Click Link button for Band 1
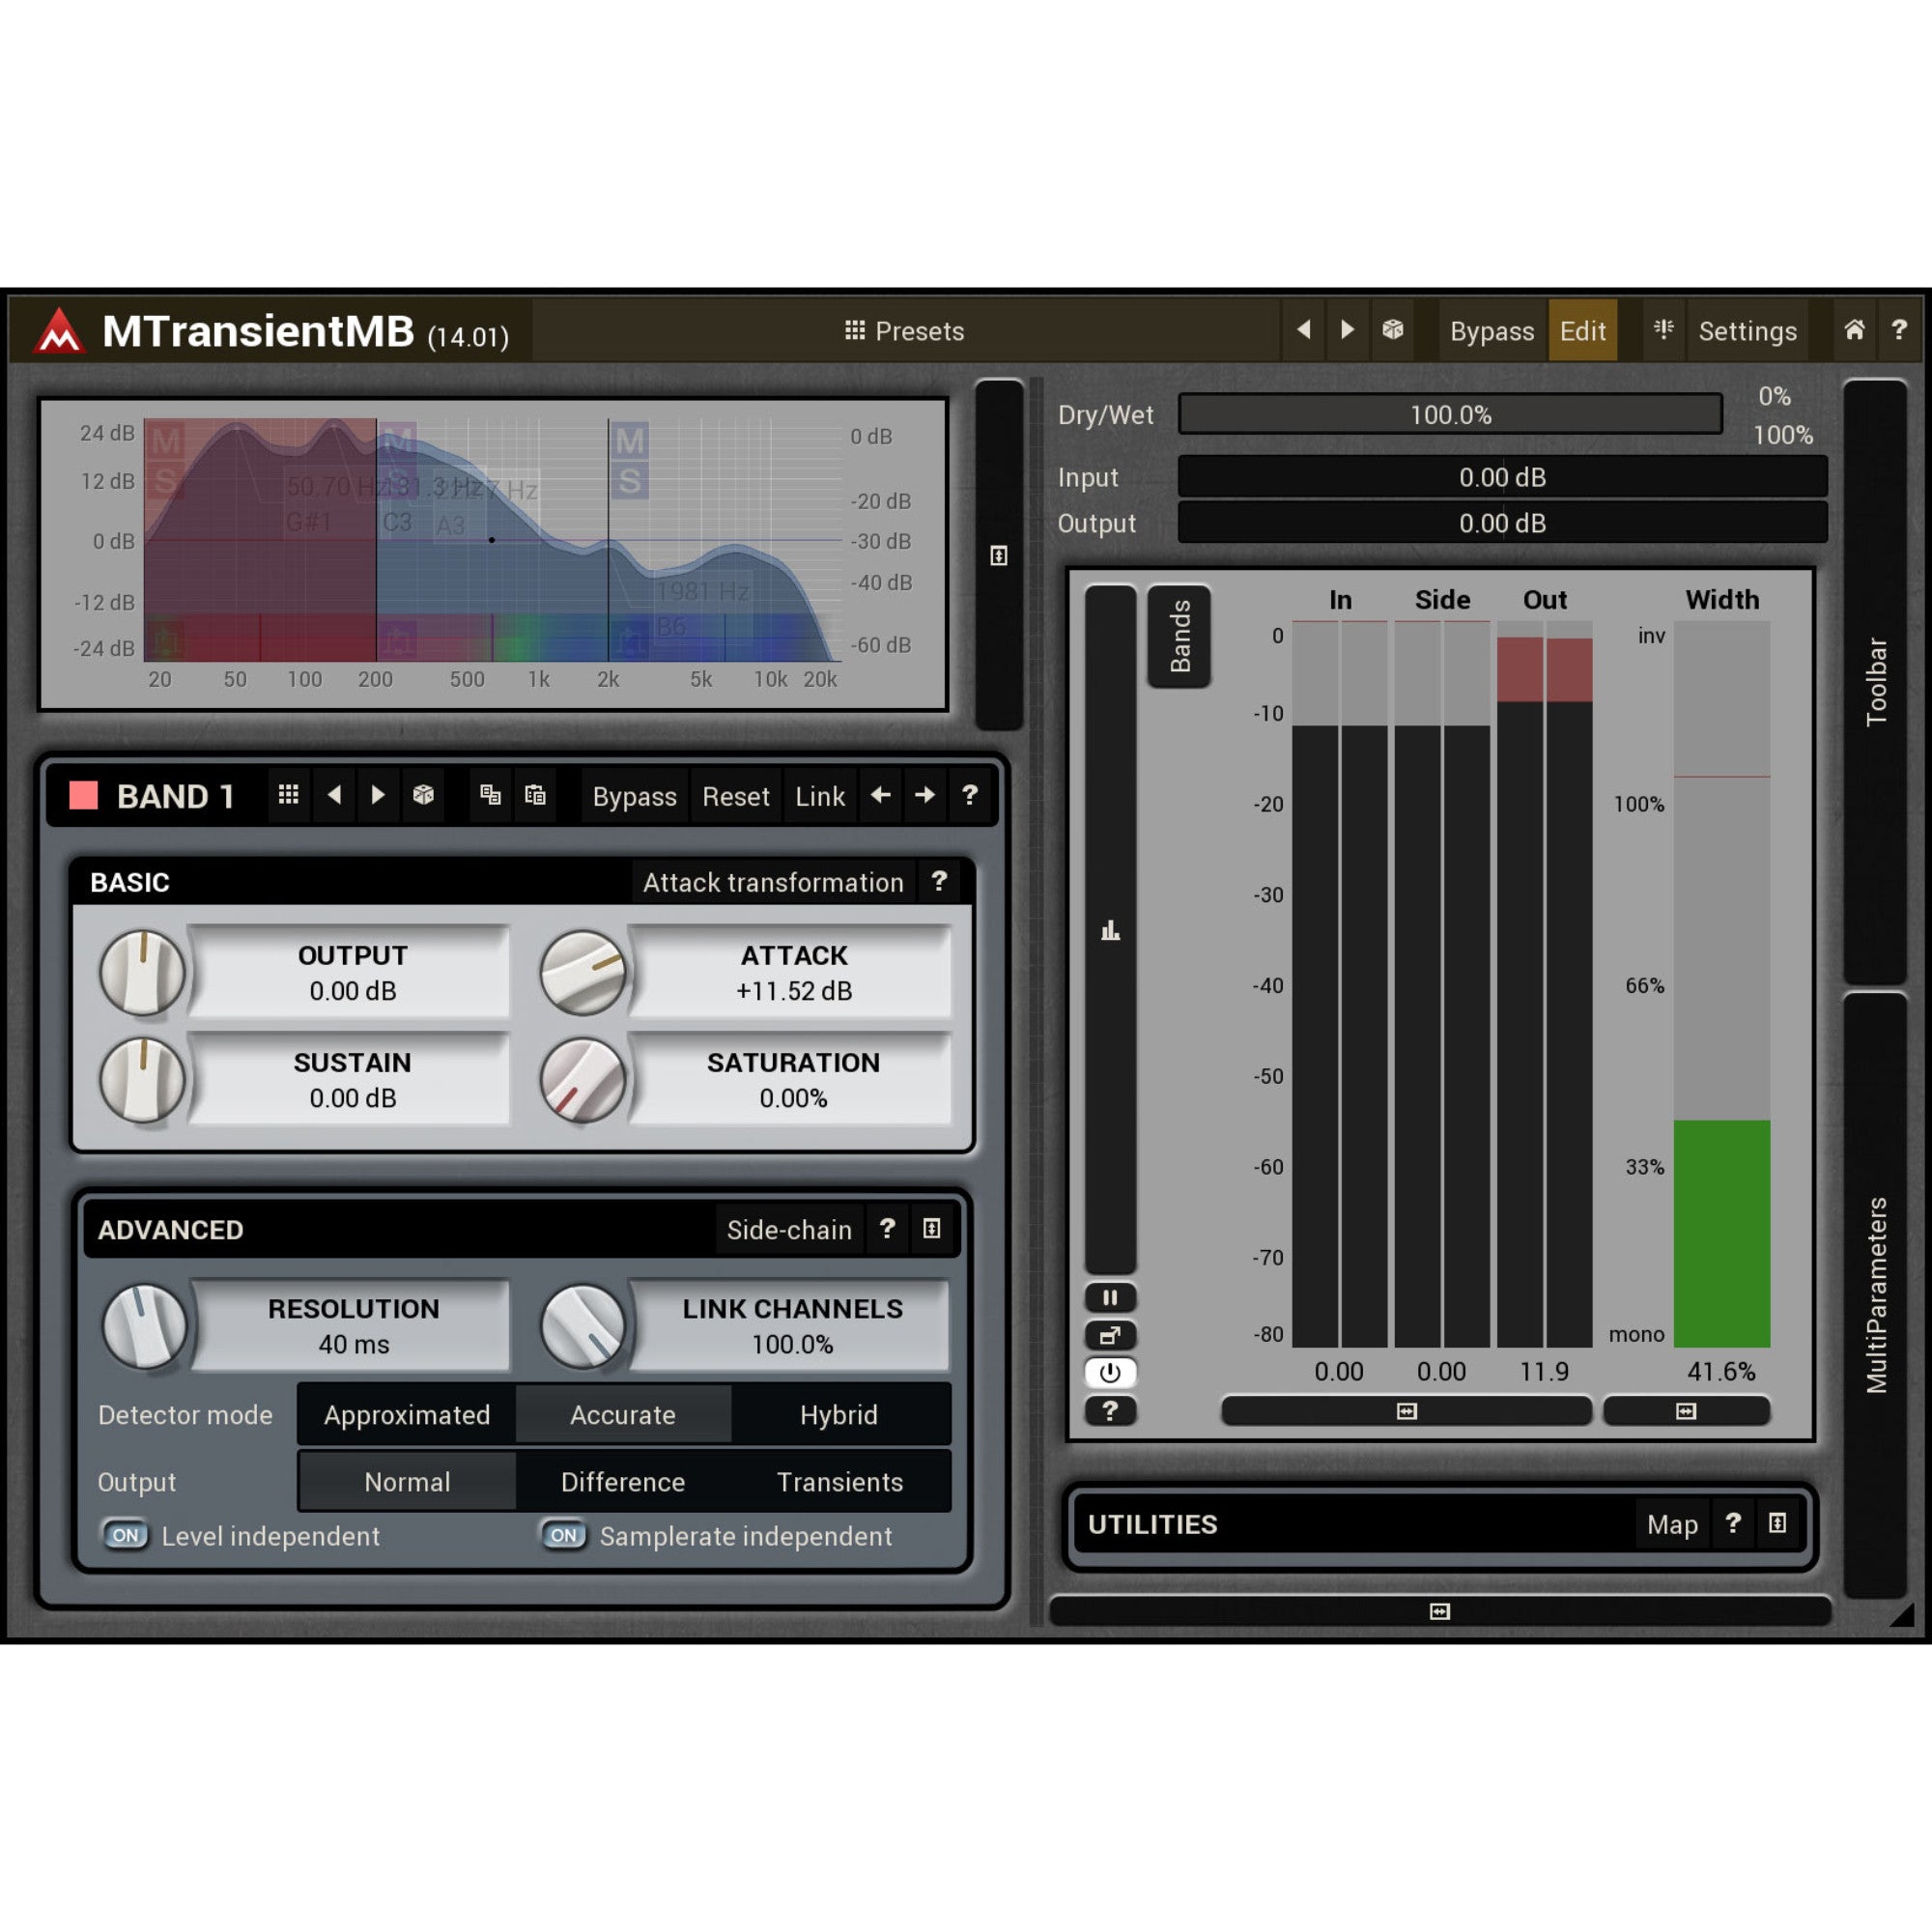 (x=820, y=796)
